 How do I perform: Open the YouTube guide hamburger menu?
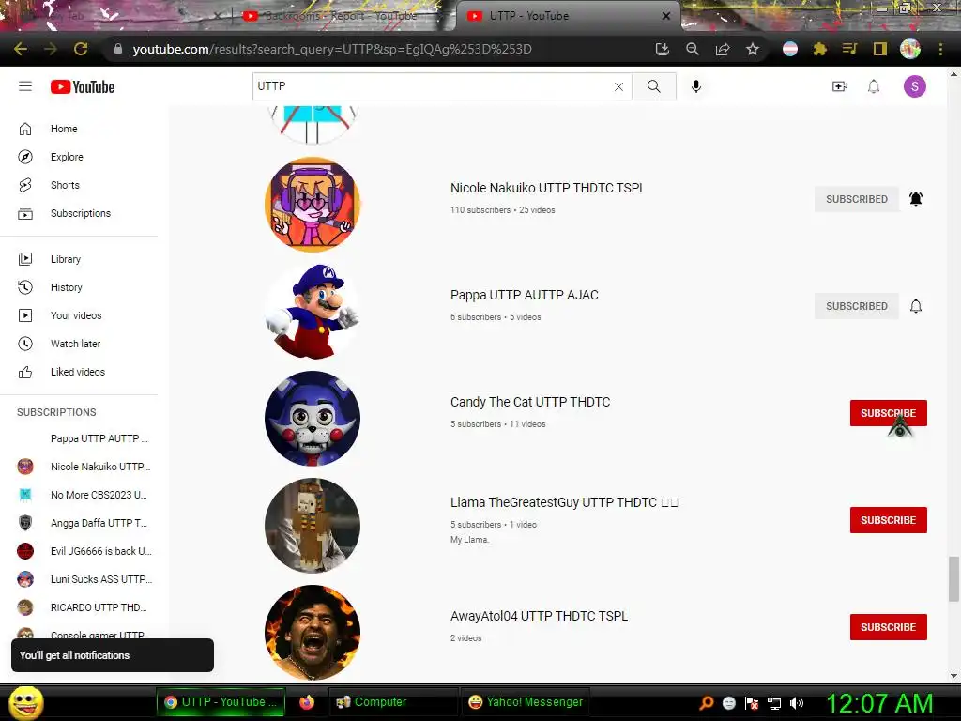click(25, 86)
